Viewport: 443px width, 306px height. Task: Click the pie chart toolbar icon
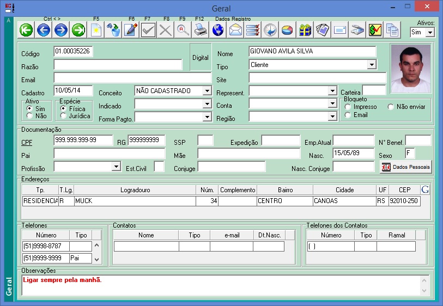coord(288,30)
